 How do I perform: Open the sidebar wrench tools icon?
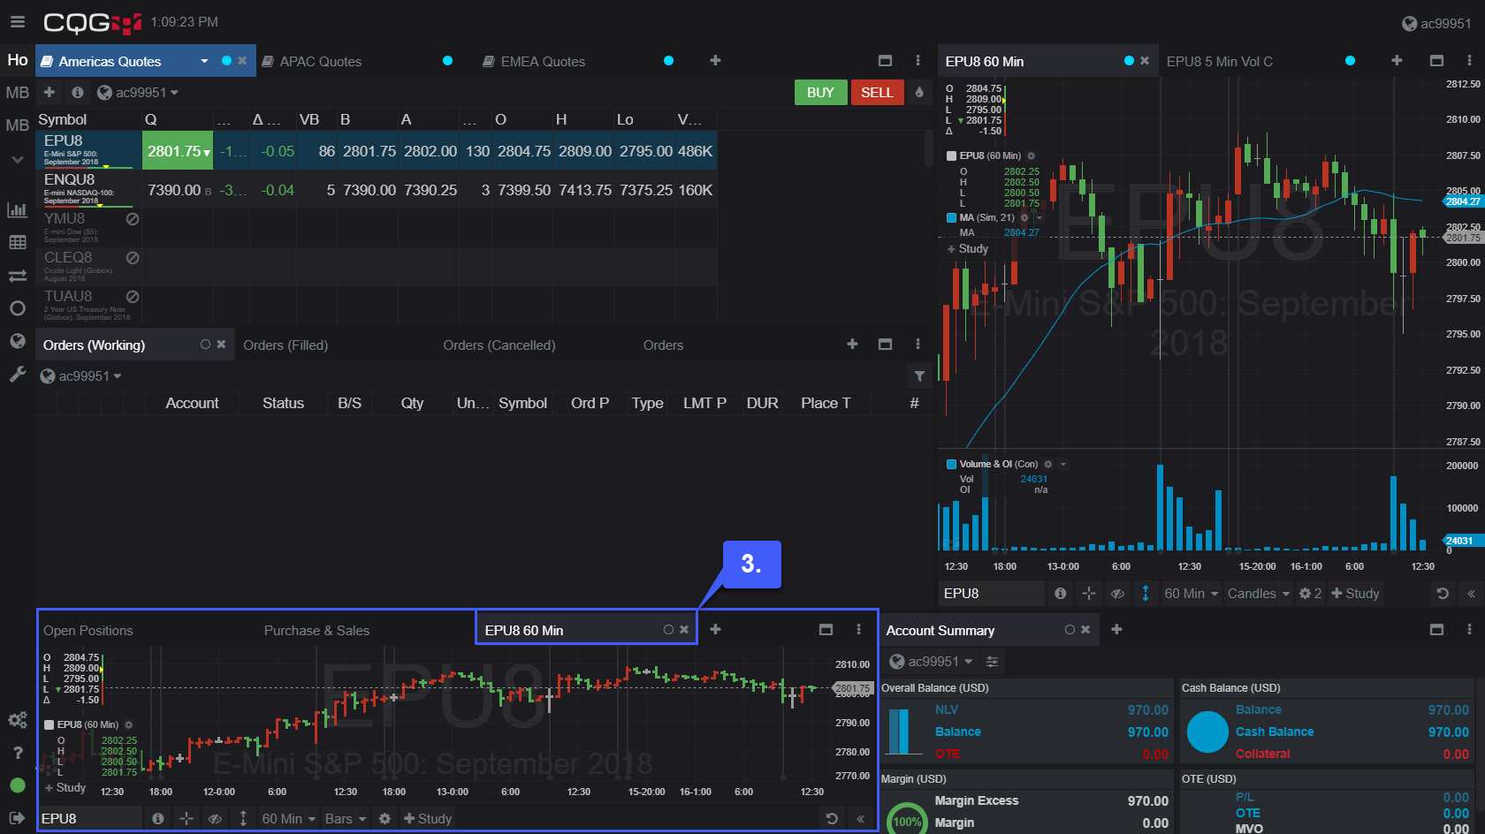coord(17,375)
